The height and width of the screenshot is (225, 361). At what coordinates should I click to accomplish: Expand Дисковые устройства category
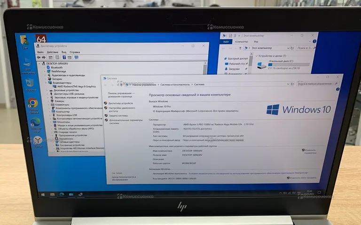tap(47, 90)
